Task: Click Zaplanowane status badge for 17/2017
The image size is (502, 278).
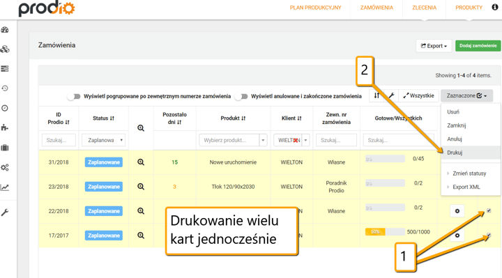Action: [104, 235]
